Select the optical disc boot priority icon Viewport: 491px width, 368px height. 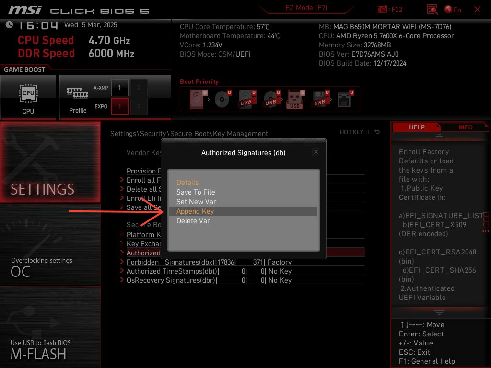(x=222, y=100)
